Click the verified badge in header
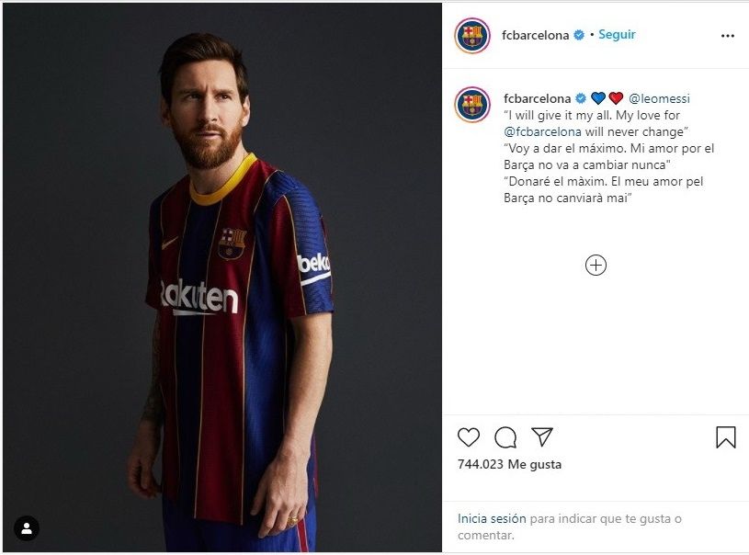The height and width of the screenshot is (555, 749). point(579,35)
